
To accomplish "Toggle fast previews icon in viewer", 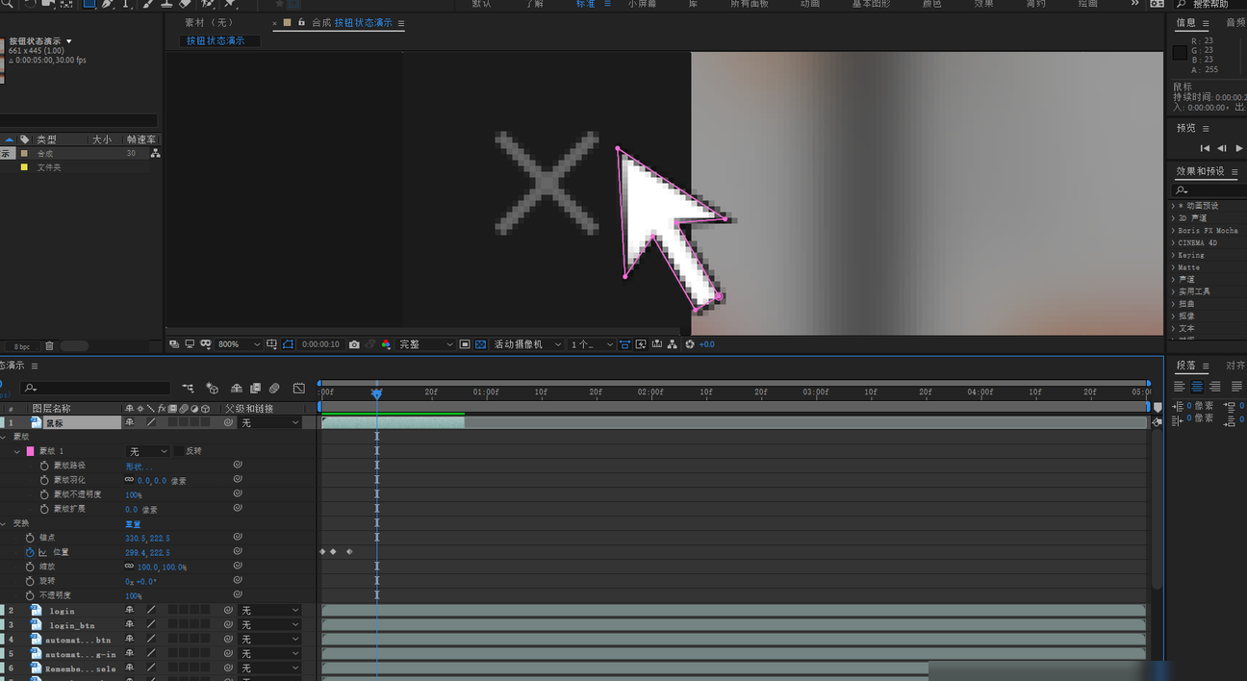I will [642, 344].
